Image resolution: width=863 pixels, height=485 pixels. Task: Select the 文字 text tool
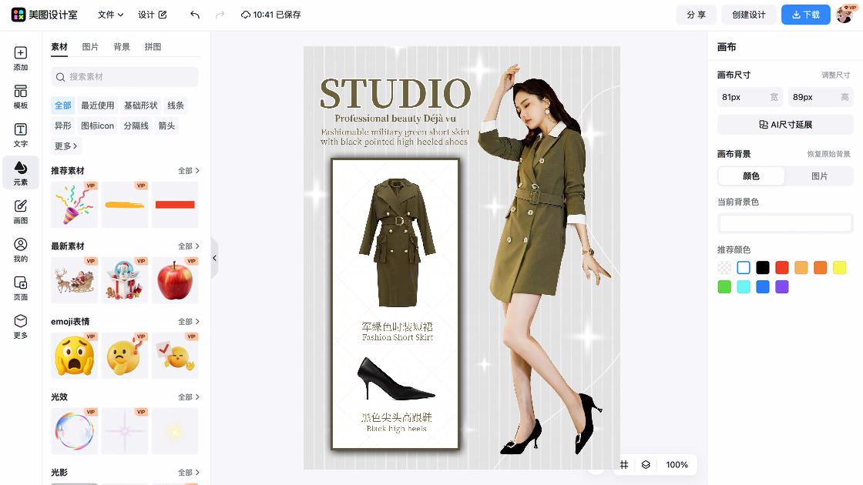pos(20,135)
